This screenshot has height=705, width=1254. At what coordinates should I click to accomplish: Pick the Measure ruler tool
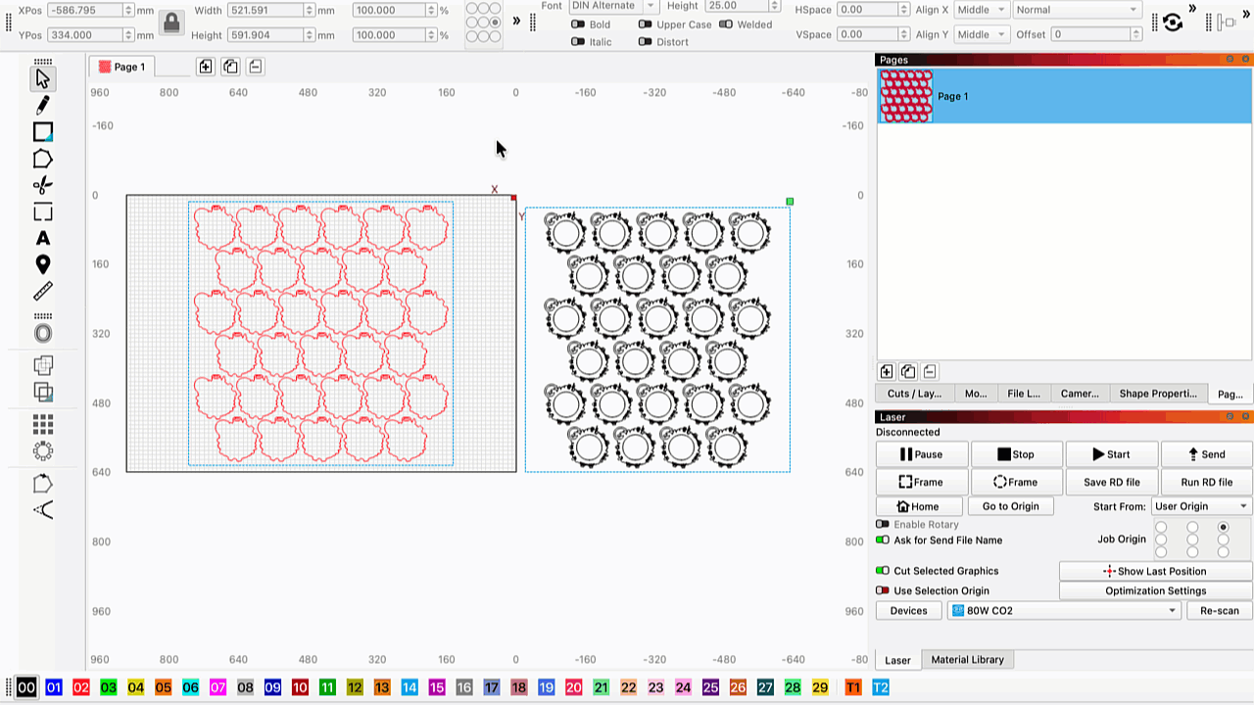click(42, 292)
